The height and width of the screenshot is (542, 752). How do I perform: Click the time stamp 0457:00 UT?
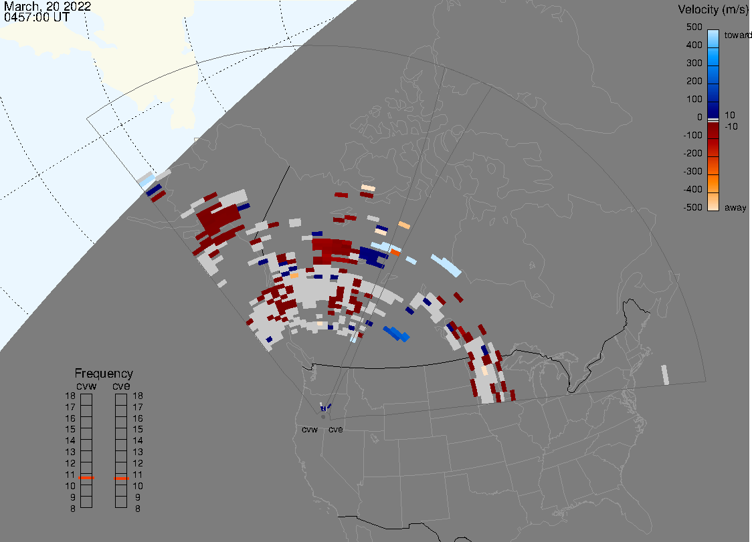click(36, 17)
